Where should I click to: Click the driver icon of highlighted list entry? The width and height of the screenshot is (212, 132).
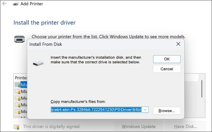pyautogui.click(x=17, y=85)
